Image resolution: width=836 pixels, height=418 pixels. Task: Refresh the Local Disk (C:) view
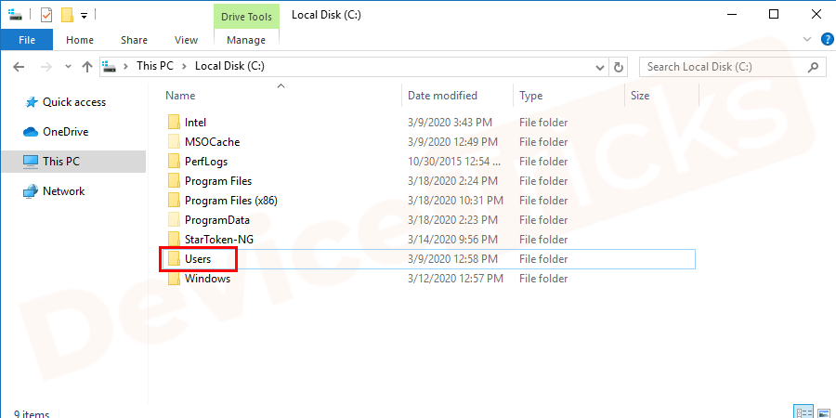(618, 67)
